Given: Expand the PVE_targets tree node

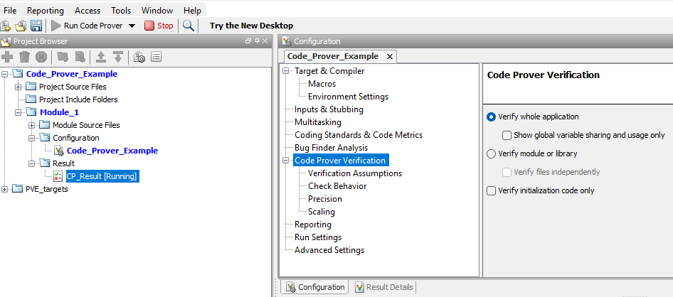Looking at the screenshot, I should click(x=6, y=189).
